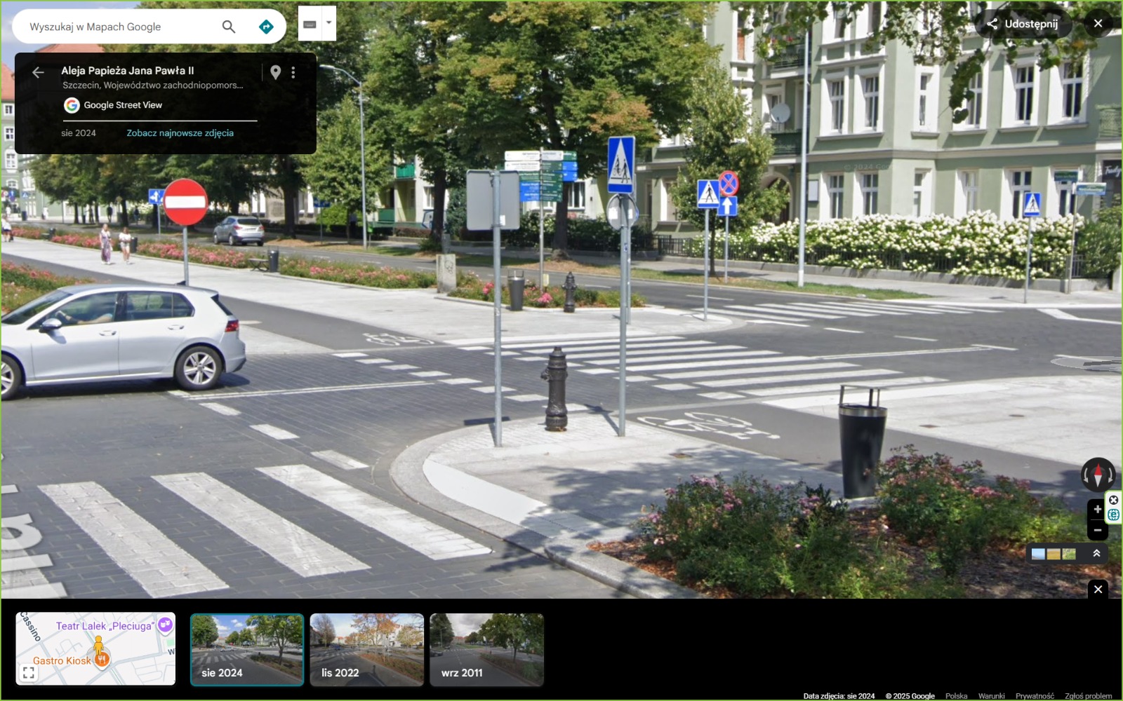The height and width of the screenshot is (701, 1123).
Task: Close the historical imagery timeline strip
Action: point(1098,590)
